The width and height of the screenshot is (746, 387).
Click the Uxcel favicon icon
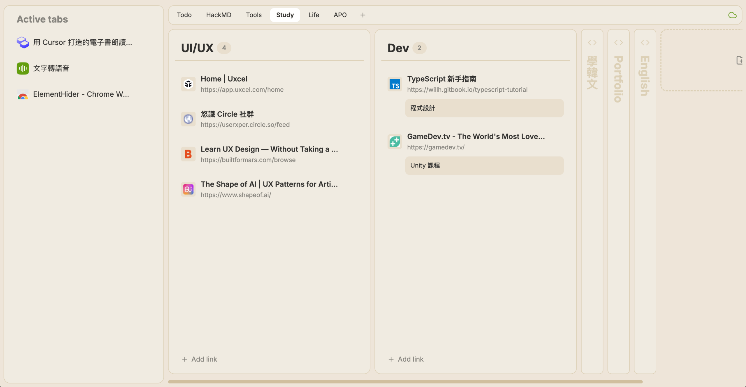(188, 84)
